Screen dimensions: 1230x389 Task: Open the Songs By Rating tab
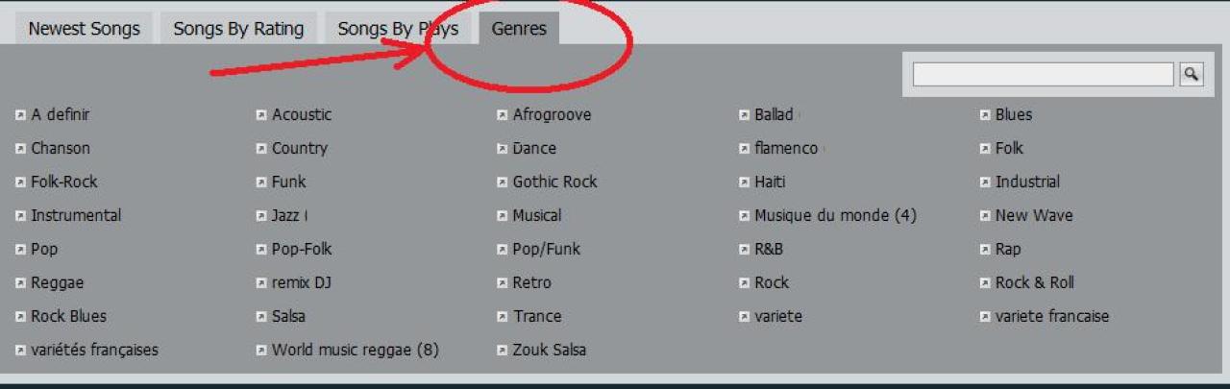point(238,29)
